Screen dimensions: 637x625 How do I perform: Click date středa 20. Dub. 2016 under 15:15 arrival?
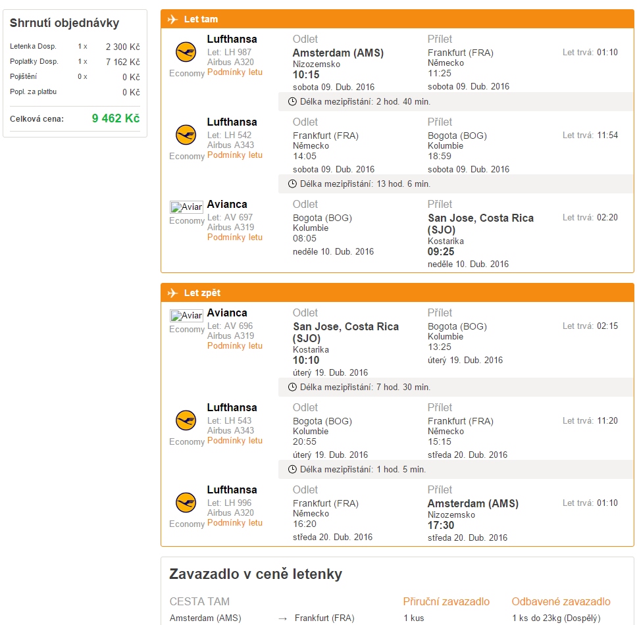(468, 455)
